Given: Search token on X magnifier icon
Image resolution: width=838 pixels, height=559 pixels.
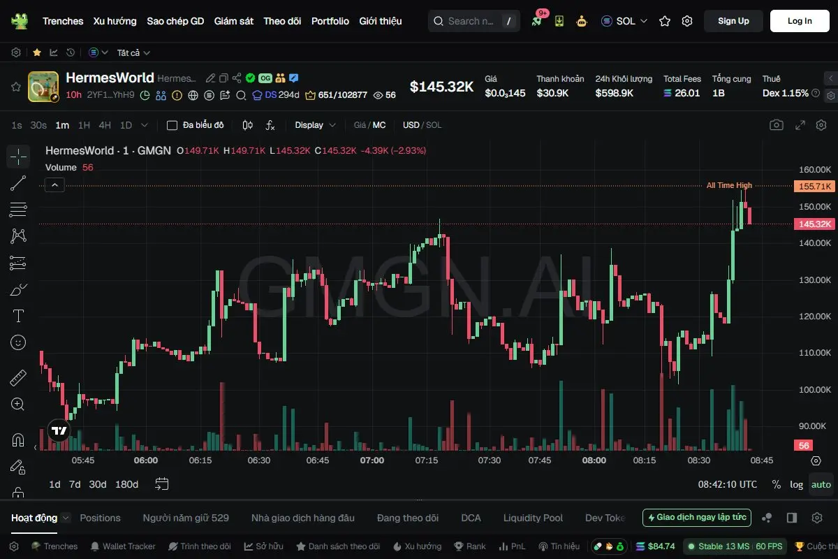Looking at the screenshot, I should (x=241, y=95).
